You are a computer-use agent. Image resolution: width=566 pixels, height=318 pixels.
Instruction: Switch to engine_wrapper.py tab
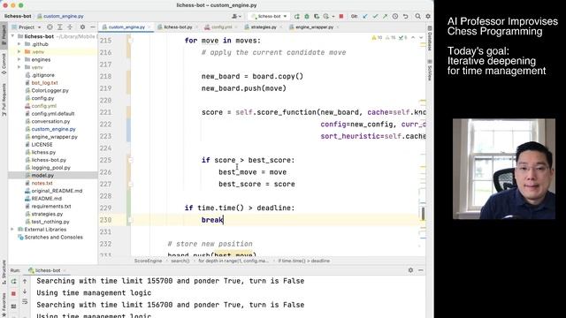[x=314, y=27]
